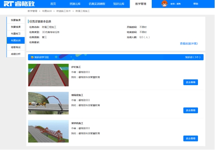Open the 架桥机施工 crane thumbnail

click(x=49, y=131)
